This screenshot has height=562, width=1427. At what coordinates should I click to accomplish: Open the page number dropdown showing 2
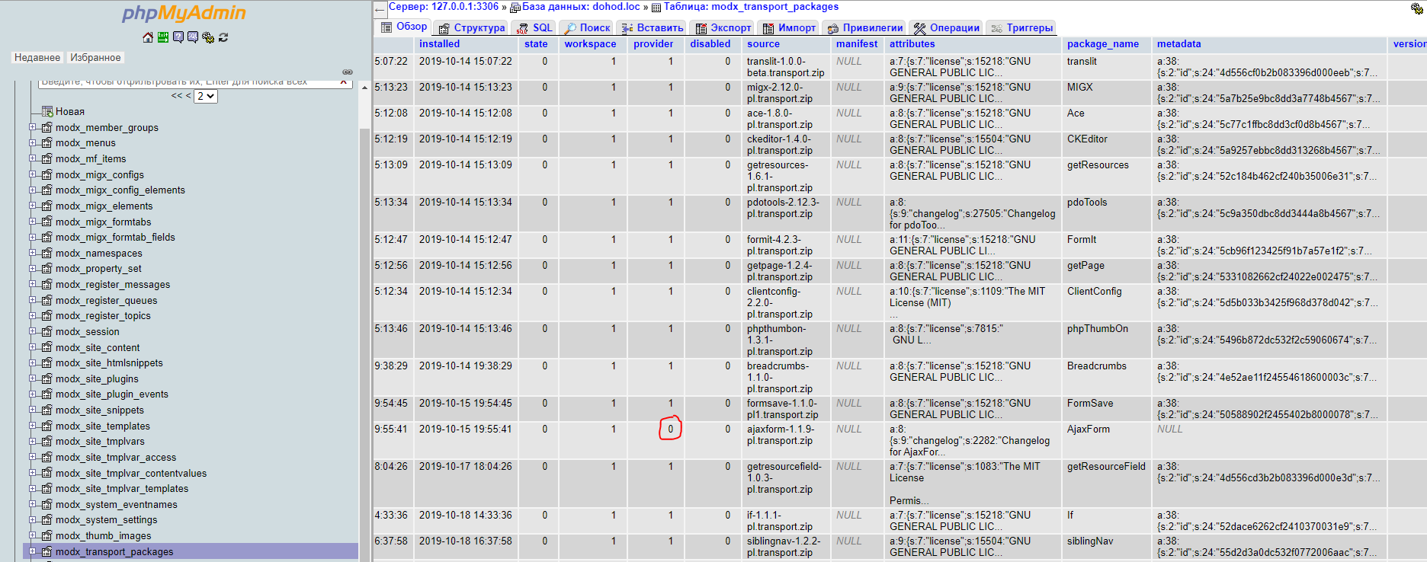coord(206,96)
